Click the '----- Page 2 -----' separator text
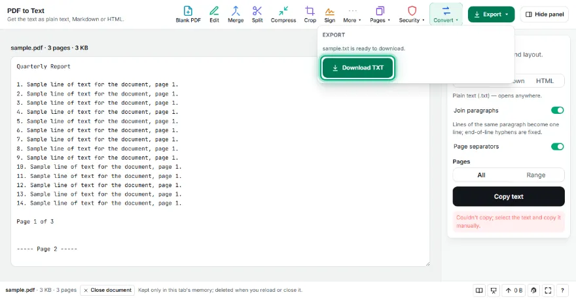This screenshot has height=299, width=576. click(x=46, y=249)
